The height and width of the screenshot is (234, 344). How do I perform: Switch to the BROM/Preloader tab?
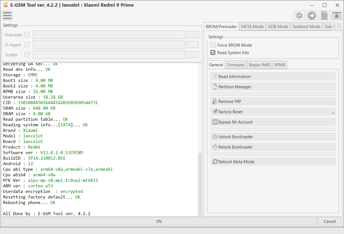click(221, 27)
